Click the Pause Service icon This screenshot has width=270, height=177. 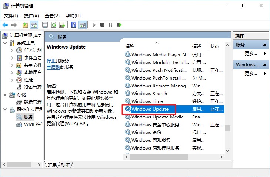[111, 25]
